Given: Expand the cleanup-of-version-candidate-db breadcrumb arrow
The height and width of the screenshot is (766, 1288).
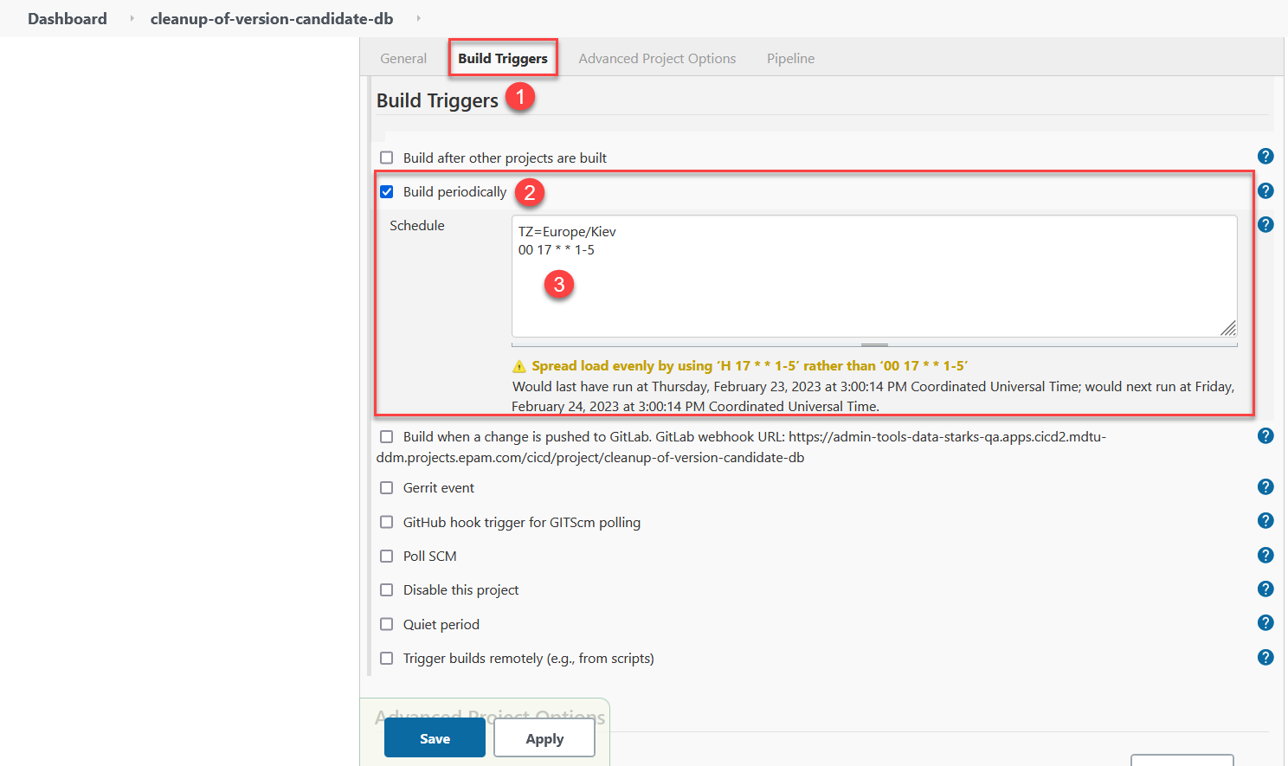Looking at the screenshot, I should [x=418, y=18].
